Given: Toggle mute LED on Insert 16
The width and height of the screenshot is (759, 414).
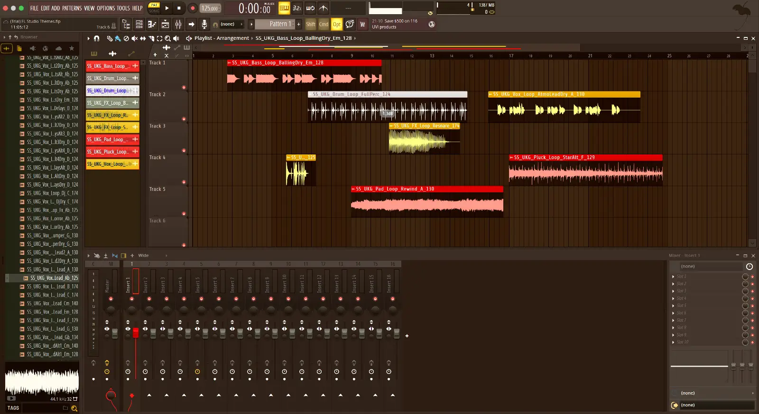Looking at the screenshot, I should pos(393,299).
